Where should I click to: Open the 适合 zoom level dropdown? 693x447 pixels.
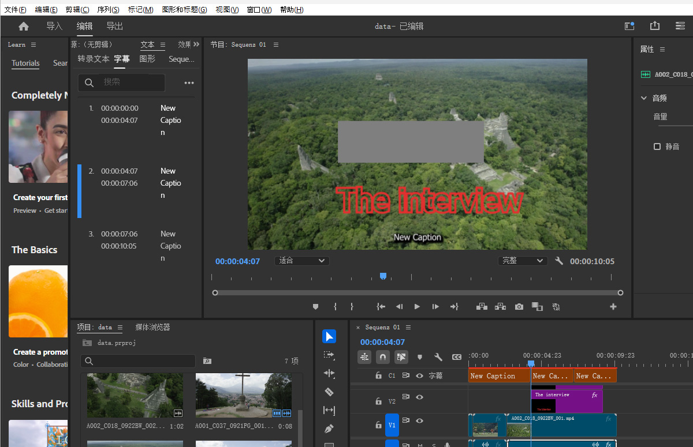point(302,261)
